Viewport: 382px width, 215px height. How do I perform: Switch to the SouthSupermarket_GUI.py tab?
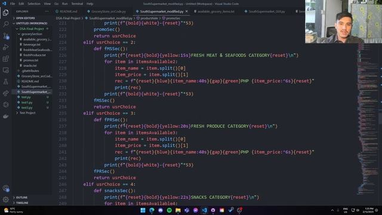[x=267, y=11]
